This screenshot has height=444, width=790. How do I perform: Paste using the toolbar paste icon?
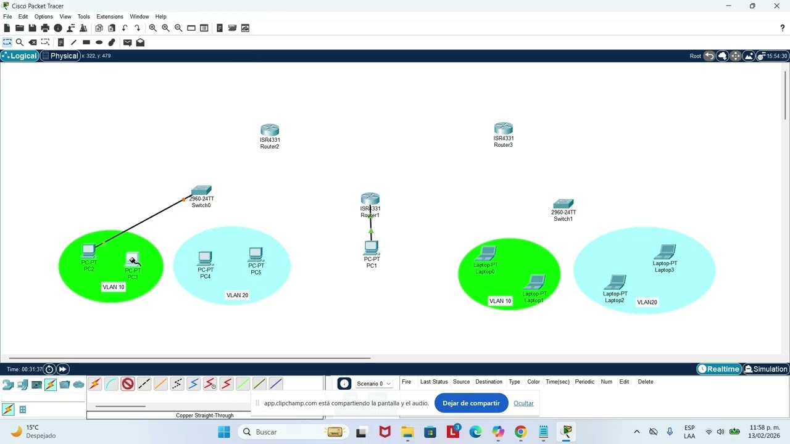(x=112, y=28)
